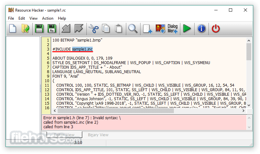Click the CAPTION IDS_APP_TITLE line
This screenshot has height=154, width=260.
click(87, 67)
